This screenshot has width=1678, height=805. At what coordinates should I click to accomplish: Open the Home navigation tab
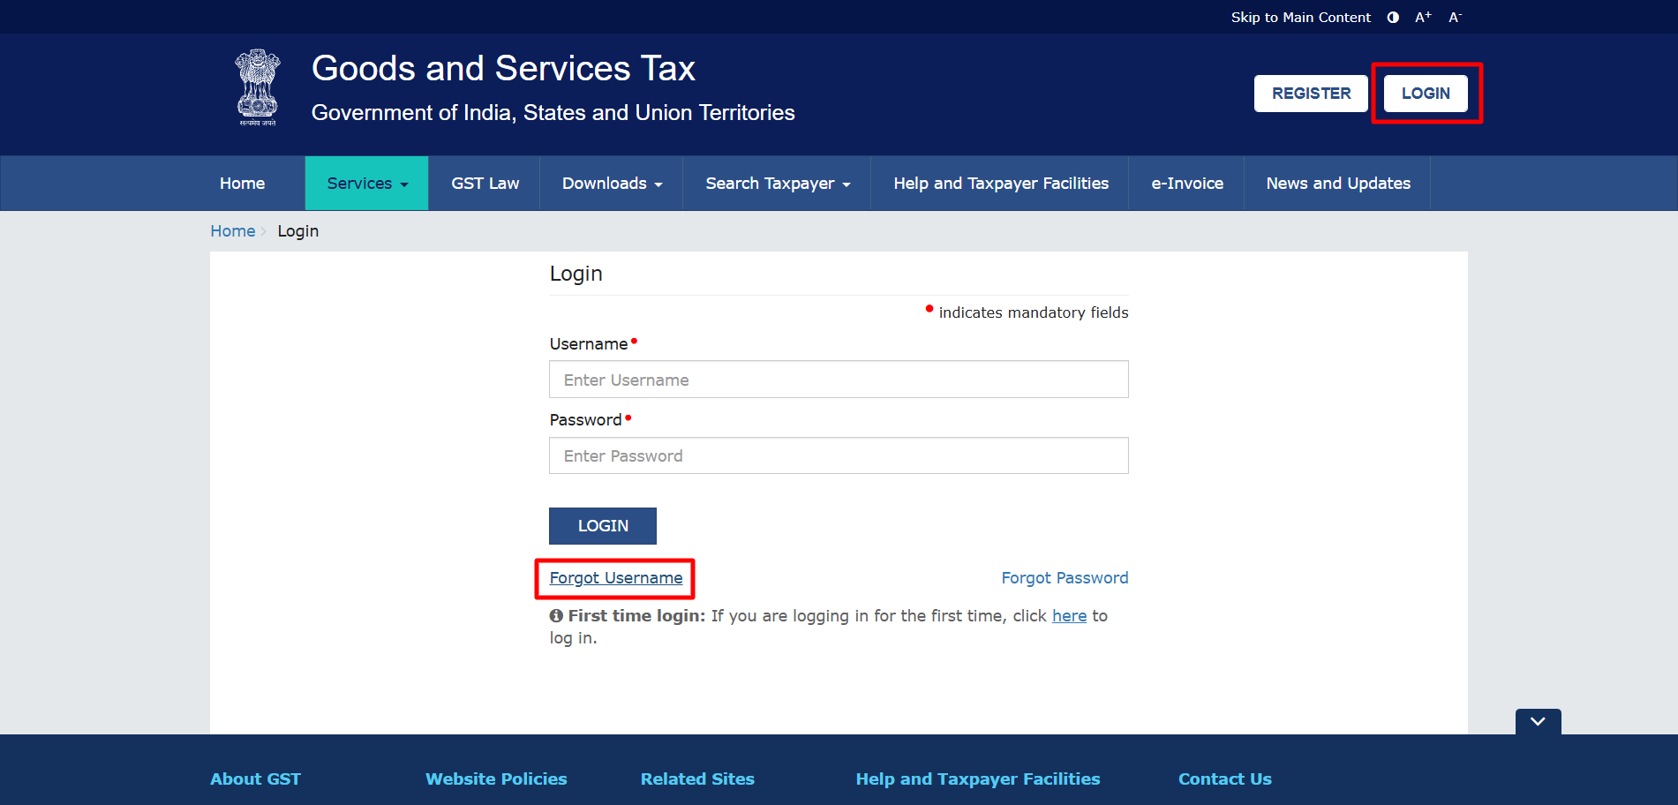pos(242,184)
